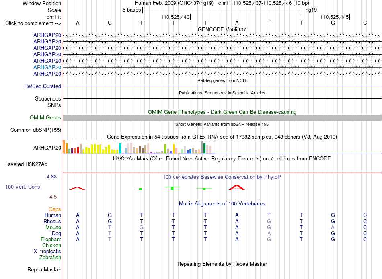Click the faded G in the Rhesus row
The height and width of the screenshot is (279, 382).
point(269,221)
